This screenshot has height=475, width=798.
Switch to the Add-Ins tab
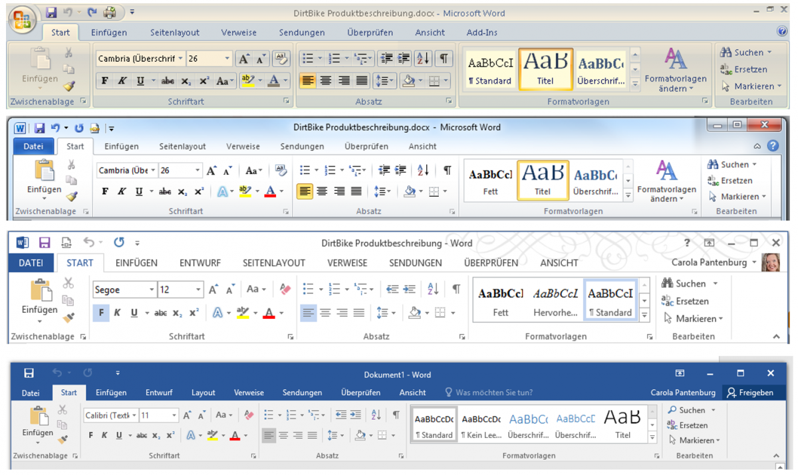tap(482, 33)
